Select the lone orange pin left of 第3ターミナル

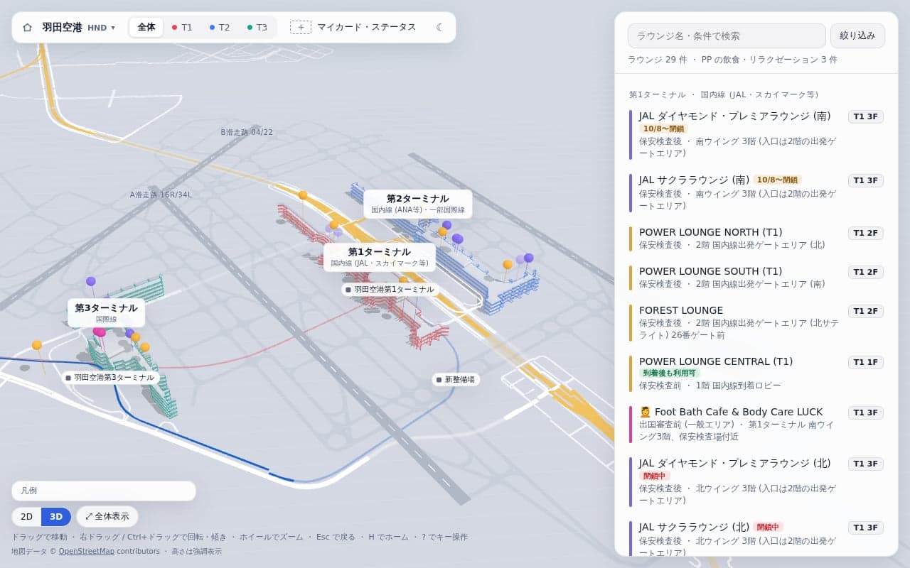[37, 345]
